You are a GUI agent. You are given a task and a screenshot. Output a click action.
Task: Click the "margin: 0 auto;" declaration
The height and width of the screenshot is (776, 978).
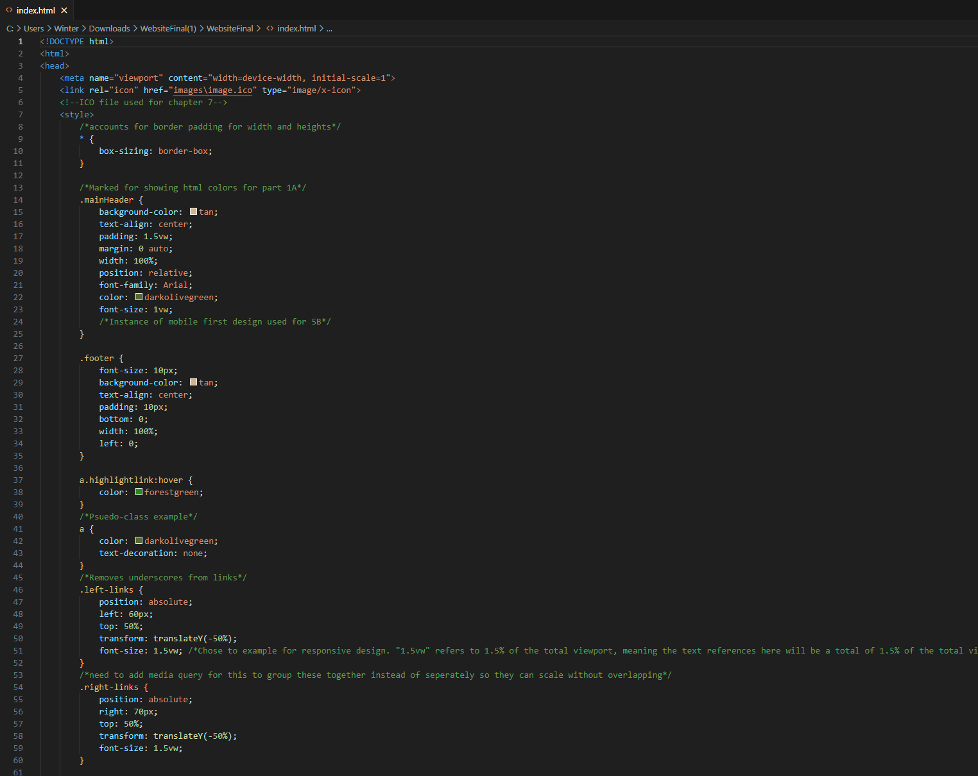click(136, 249)
